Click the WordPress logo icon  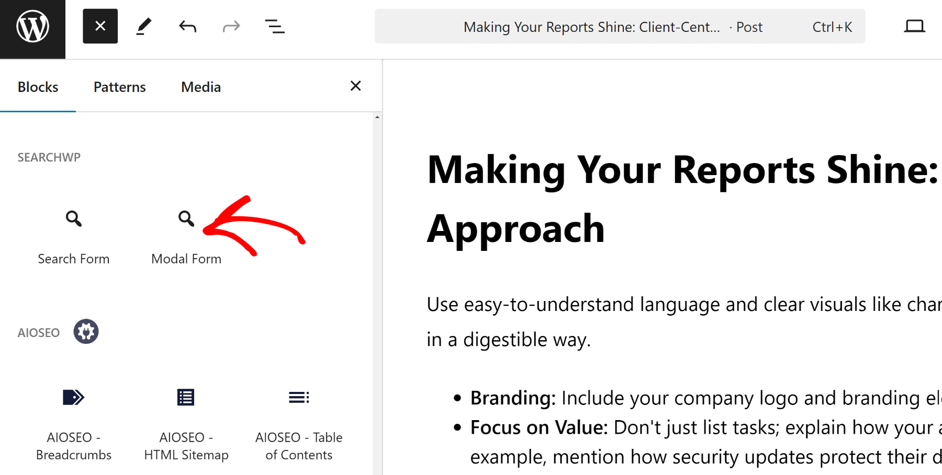(x=32, y=27)
